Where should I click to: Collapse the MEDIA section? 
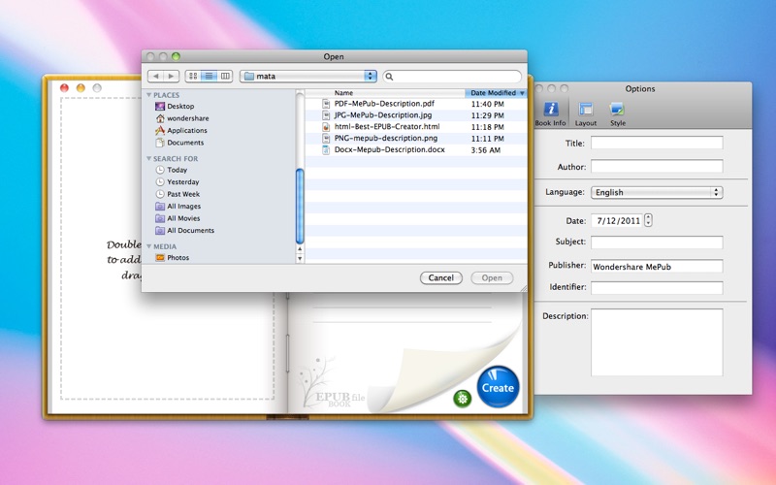[x=149, y=246]
